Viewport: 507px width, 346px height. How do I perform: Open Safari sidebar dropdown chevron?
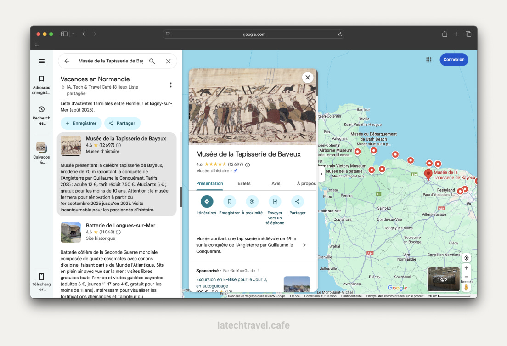pyautogui.click(x=73, y=34)
